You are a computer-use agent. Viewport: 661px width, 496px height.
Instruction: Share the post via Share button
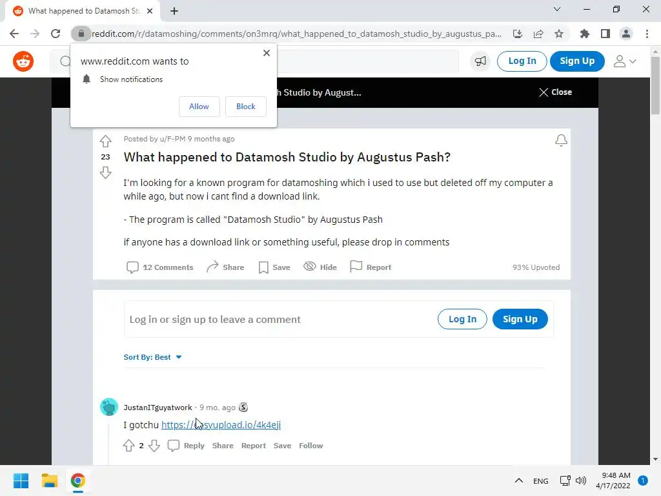coord(225,267)
